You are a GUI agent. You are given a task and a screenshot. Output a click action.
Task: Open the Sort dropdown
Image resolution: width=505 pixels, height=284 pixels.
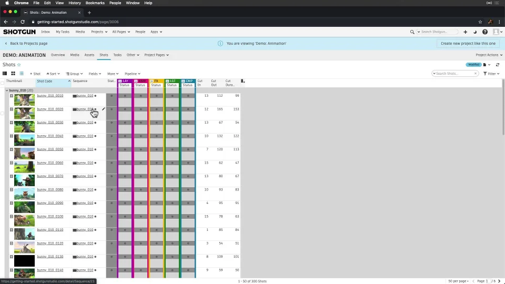pos(53,74)
